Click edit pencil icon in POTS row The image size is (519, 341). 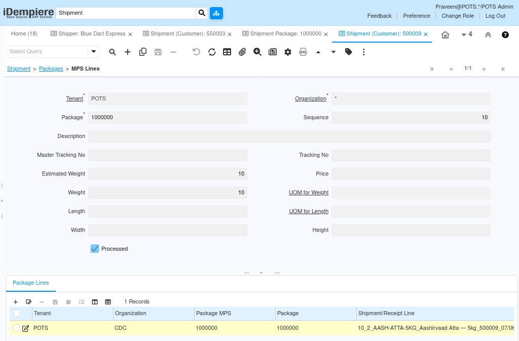coord(25,329)
